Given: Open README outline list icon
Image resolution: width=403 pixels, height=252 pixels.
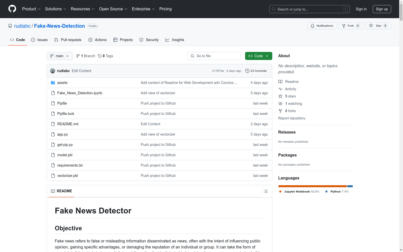Looking at the screenshot, I should pos(265,191).
